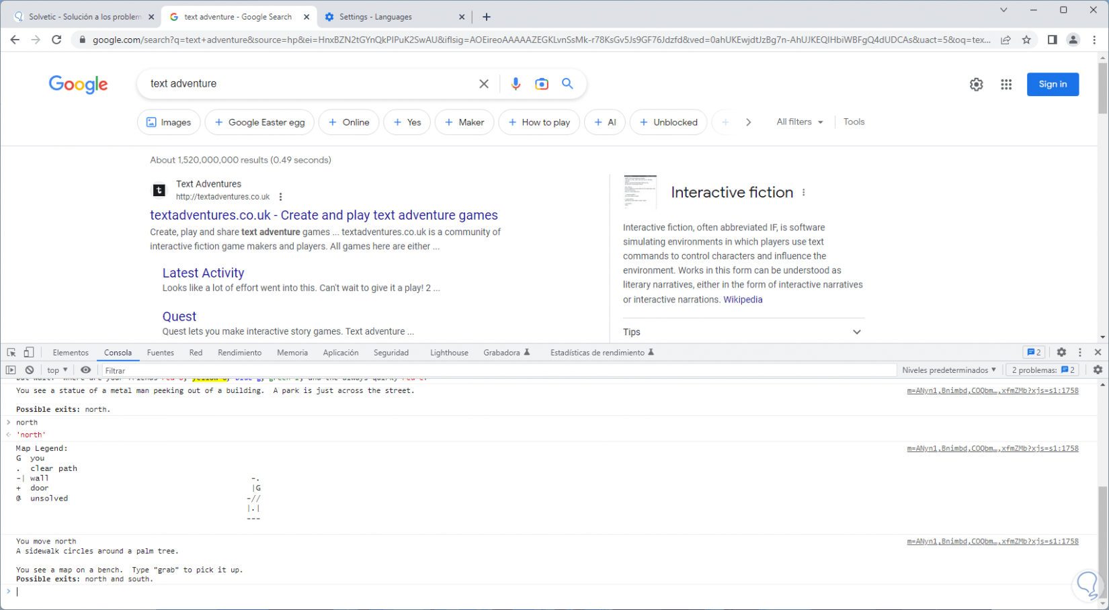Go to the Google logo homepage
The height and width of the screenshot is (610, 1109).
coord(79,85)
